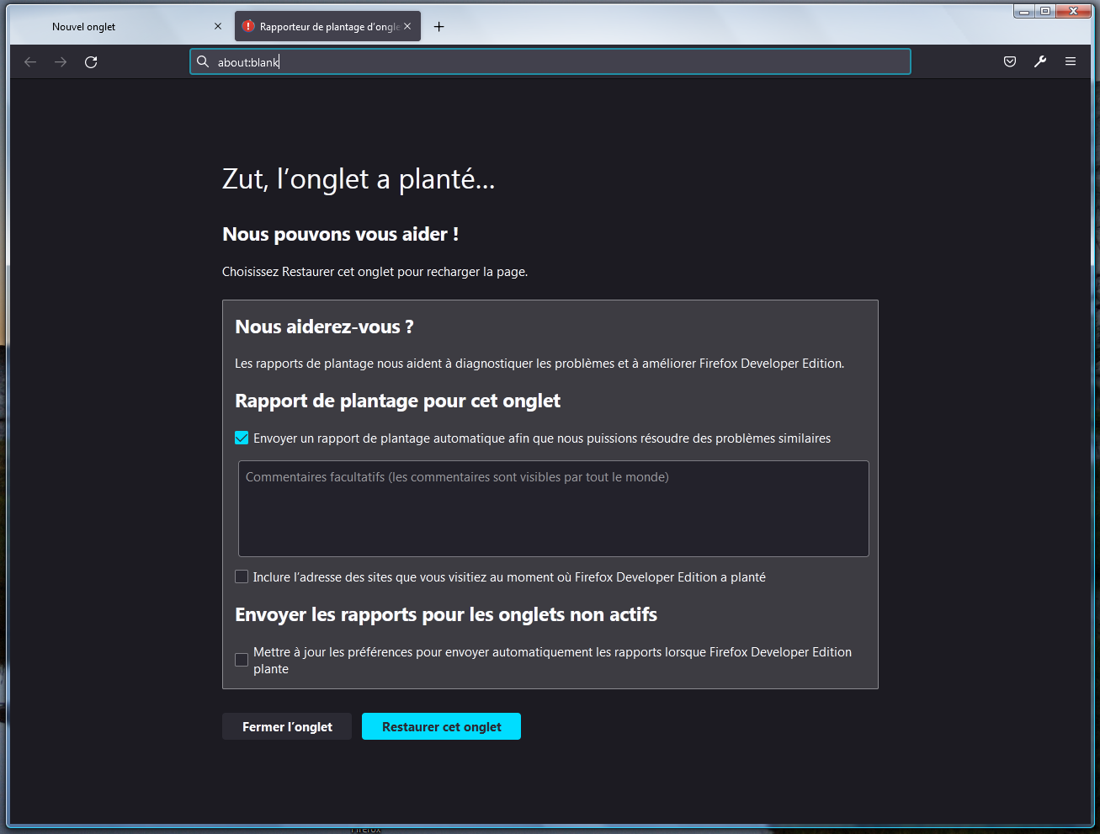This screenshot has height=834, width=1100.
Task: Click the forward navigation arrow
Action: [61, 61]
